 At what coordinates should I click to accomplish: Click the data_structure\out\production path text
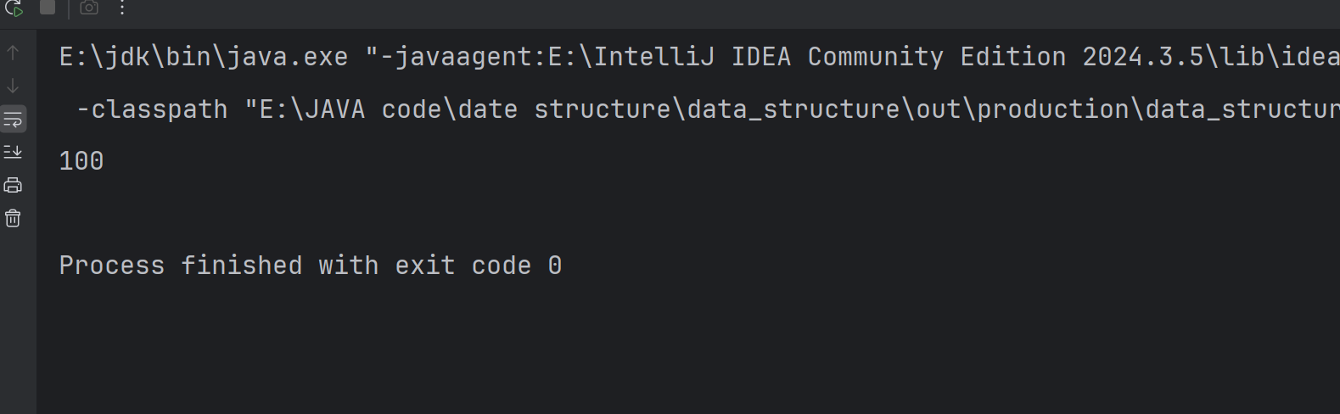[908, 109]
